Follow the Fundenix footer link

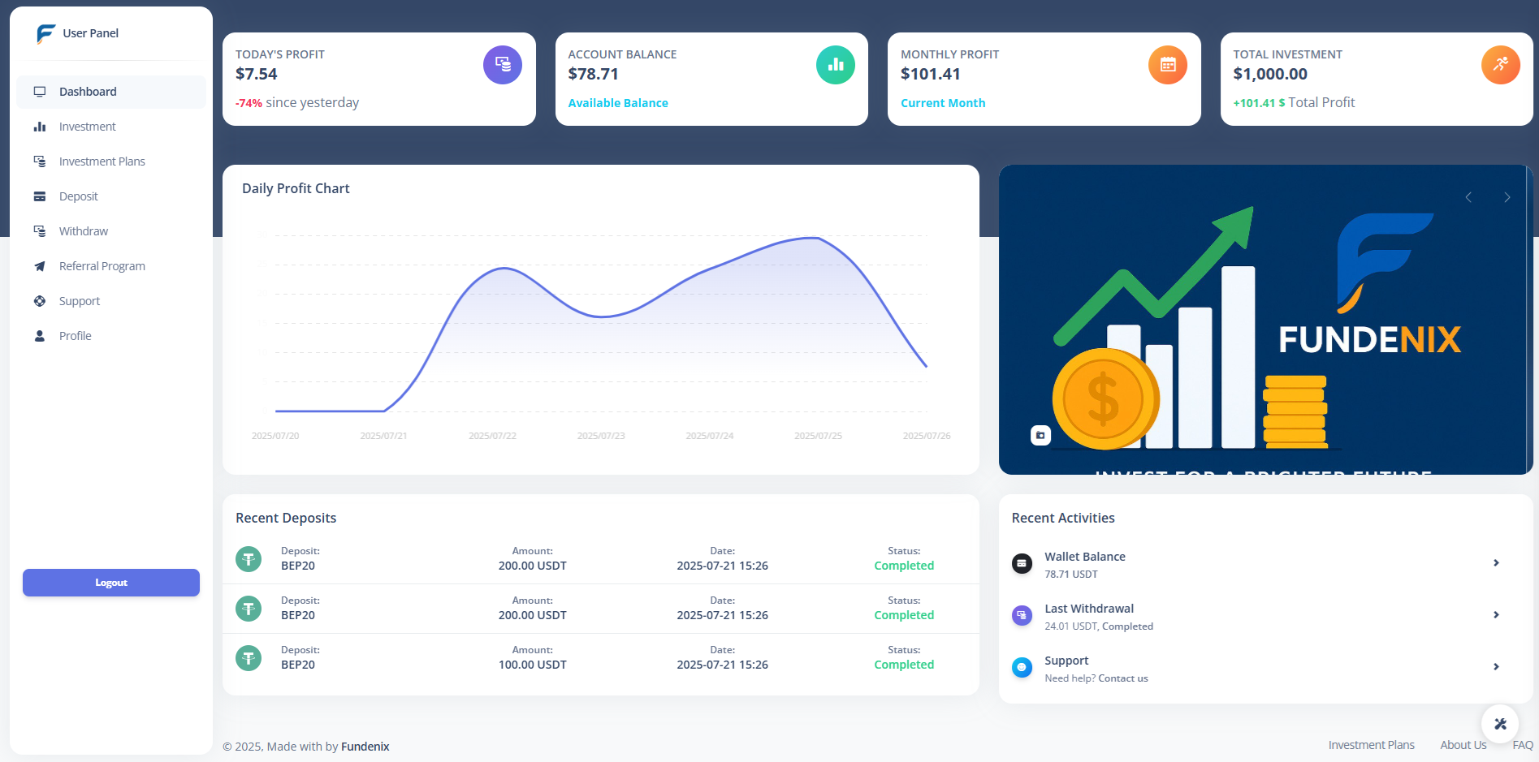coord(365,747)
